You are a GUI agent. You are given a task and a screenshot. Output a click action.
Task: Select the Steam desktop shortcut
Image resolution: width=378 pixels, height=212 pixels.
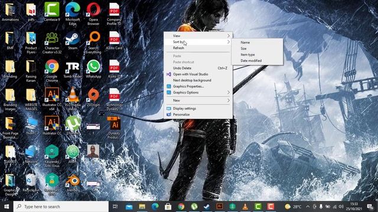click(73, 41)
